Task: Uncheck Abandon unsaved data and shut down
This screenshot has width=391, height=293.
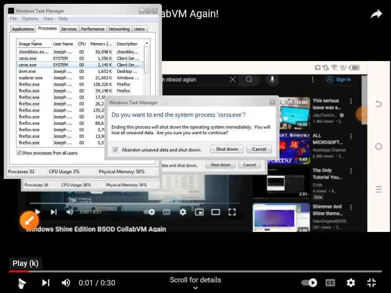Action: pyautogui.click(x=115, y=150)
